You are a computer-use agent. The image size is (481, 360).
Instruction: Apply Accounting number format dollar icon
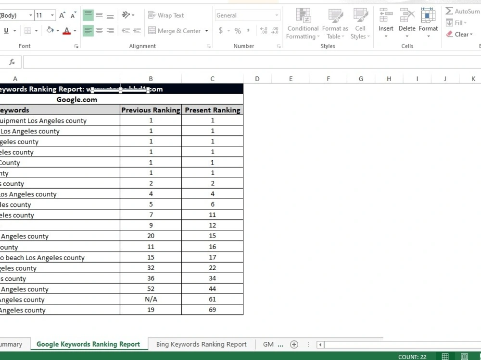click(x=221, y=31)
